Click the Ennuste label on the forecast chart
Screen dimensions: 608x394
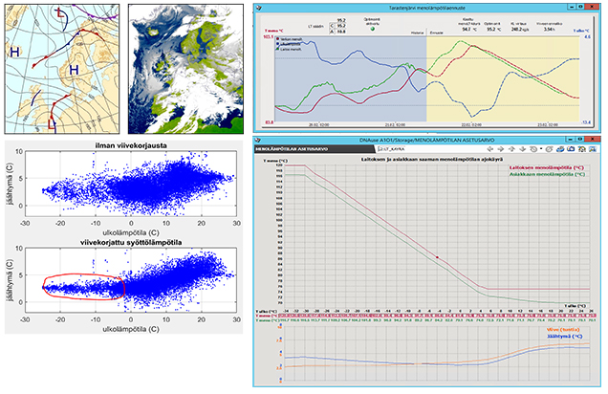(x=436, y=33)
